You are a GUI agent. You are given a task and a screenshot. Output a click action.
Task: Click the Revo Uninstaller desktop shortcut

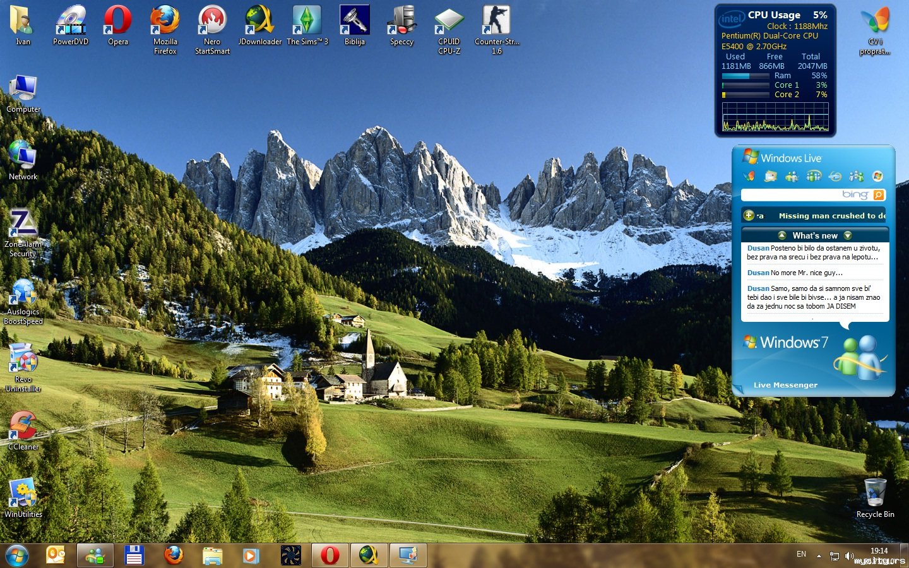click(23, 368)
